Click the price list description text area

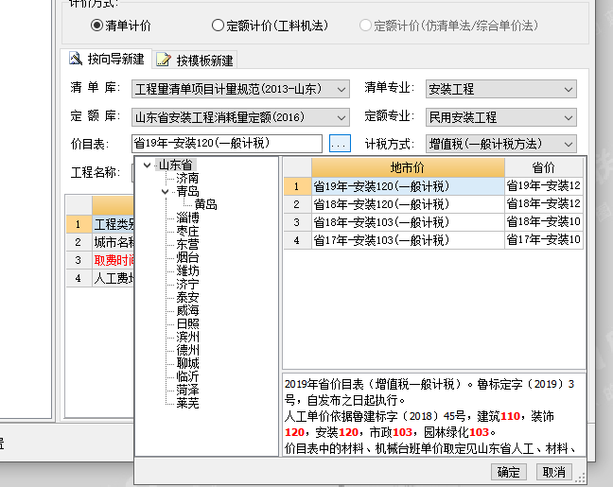tap(434, 415)
